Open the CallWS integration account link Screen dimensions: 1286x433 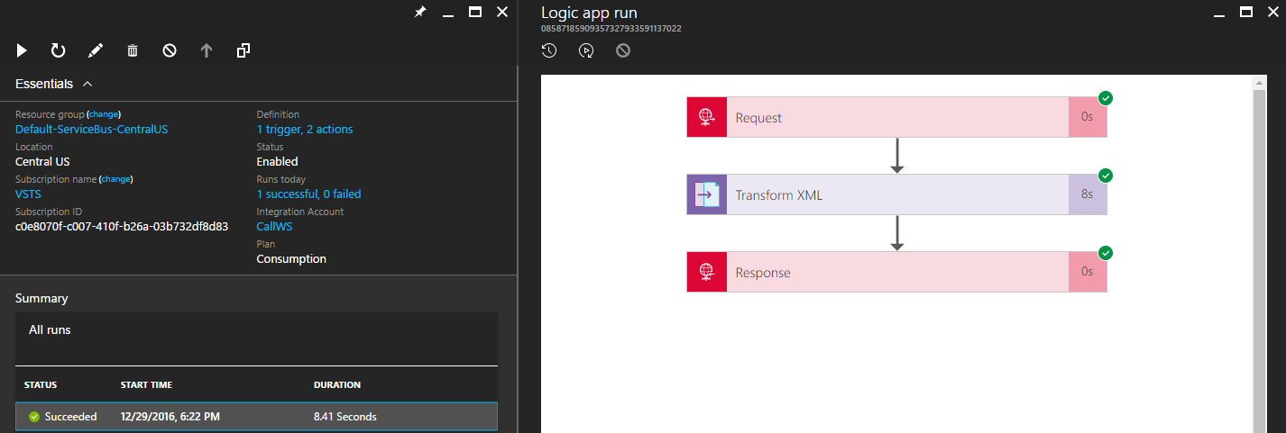(274, 227)
